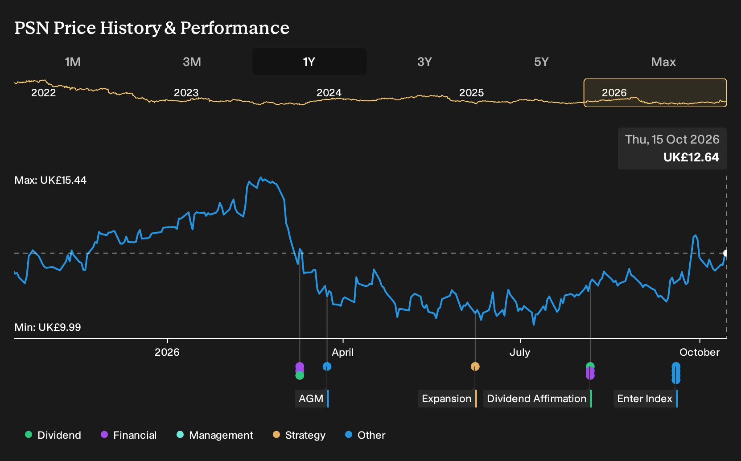This screenshot has width=741, height=461.
Task: Click the white current price point marker
Action: click(x=726, y=253)
